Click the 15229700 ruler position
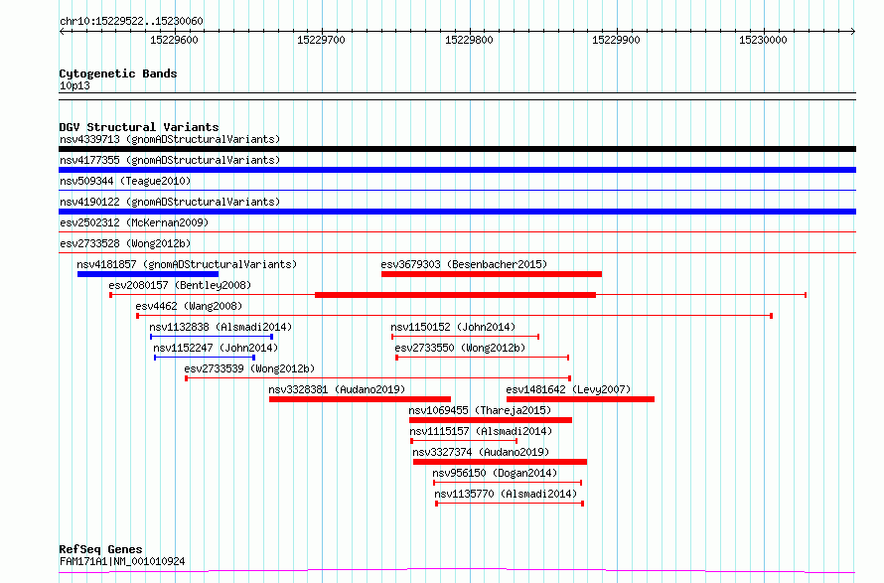Screen dimensions: 884x583 click(x=322, y=40)
